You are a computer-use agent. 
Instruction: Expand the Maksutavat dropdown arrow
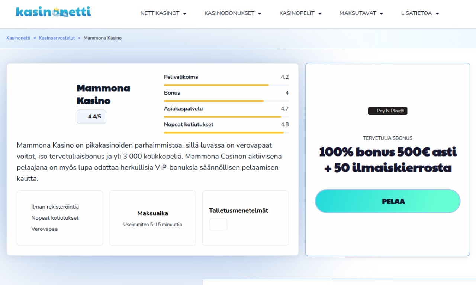[x=381, y=14]
